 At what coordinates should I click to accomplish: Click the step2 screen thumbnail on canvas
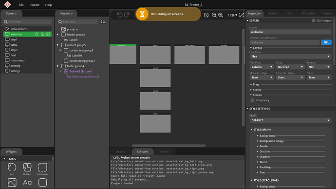(x=155, y=77)
